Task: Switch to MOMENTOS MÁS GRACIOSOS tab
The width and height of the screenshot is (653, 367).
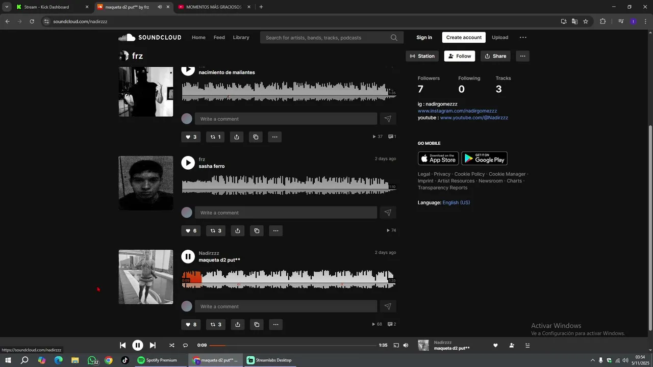Action: pyautogui.click(x=214, y=7)
